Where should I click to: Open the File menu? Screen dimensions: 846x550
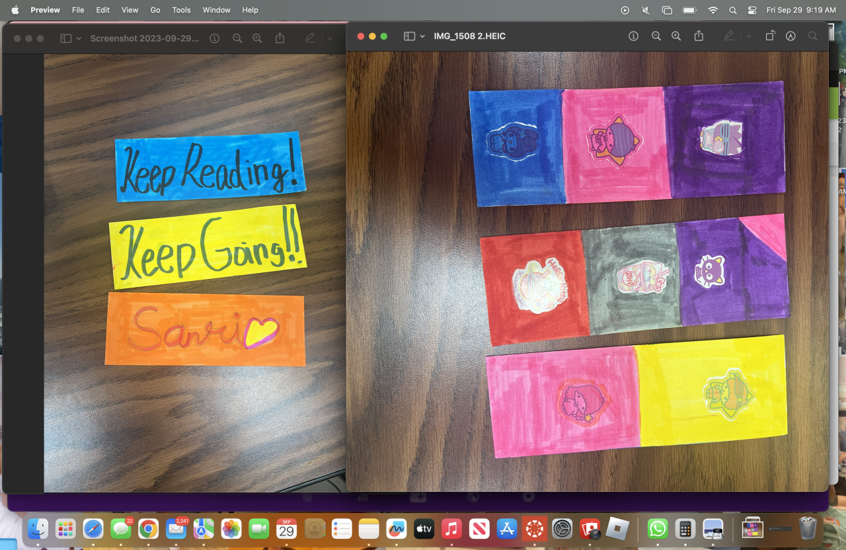point(78,10)
